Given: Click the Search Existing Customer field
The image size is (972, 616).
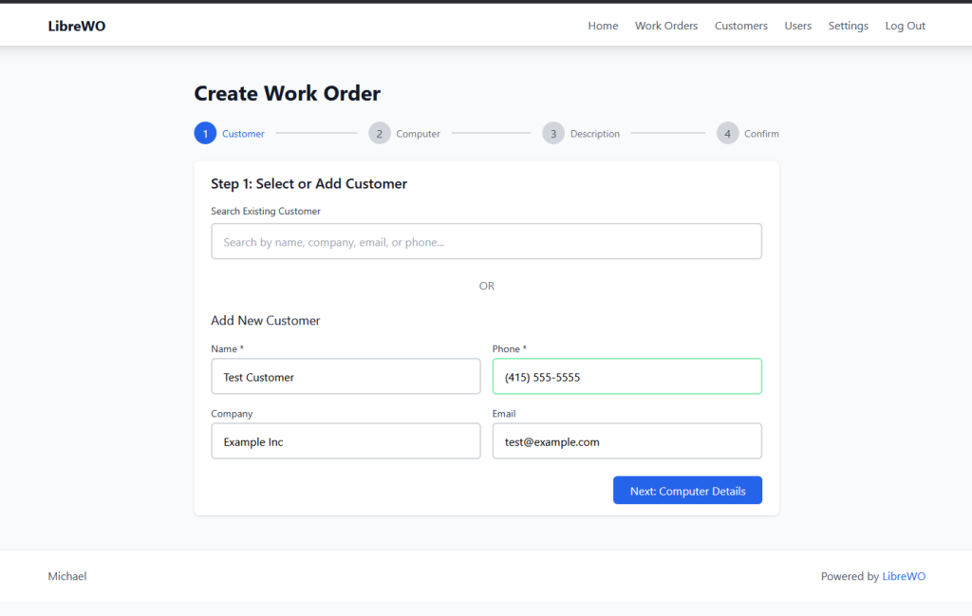Looking at the screenshot, I should click(x=486, y=241).
